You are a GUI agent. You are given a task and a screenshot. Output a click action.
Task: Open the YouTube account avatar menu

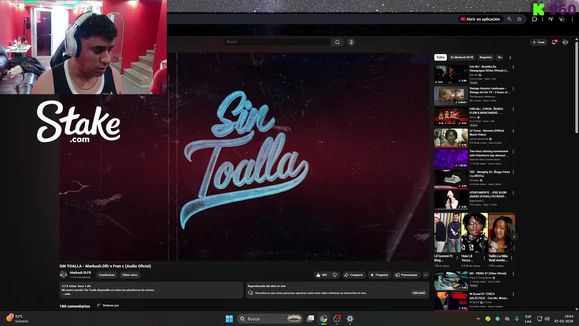[565, 42]
